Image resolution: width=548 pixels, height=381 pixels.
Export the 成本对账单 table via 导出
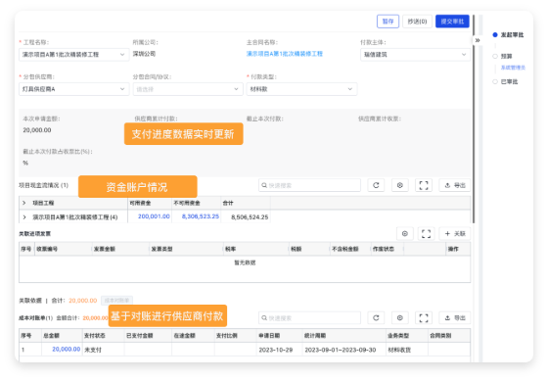[x=455, y=317]
